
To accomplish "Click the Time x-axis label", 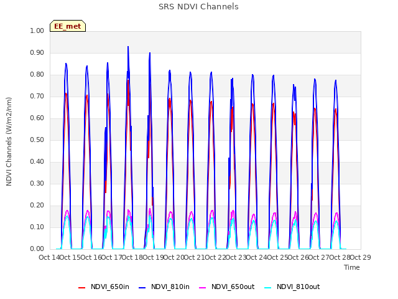I will 352,267.
